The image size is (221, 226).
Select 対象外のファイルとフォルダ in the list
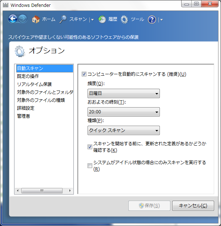pyautogui.click(x=44, y=92)
